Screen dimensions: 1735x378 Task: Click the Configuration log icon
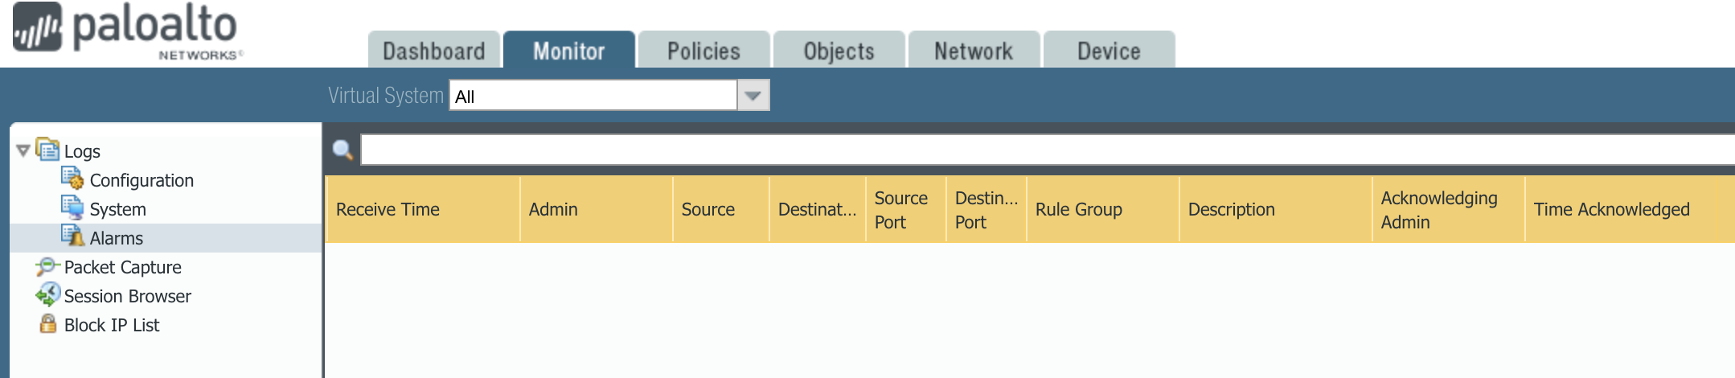72,179
